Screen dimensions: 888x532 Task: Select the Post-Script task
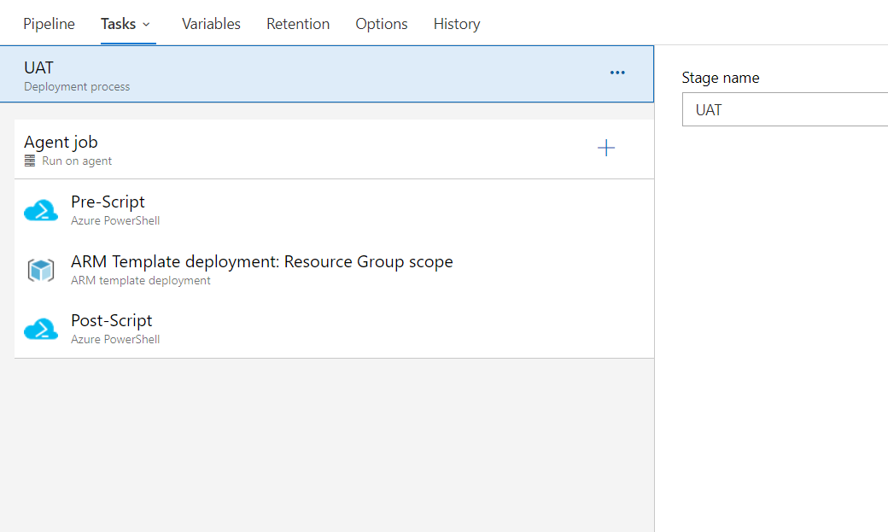tap(334, 329)
